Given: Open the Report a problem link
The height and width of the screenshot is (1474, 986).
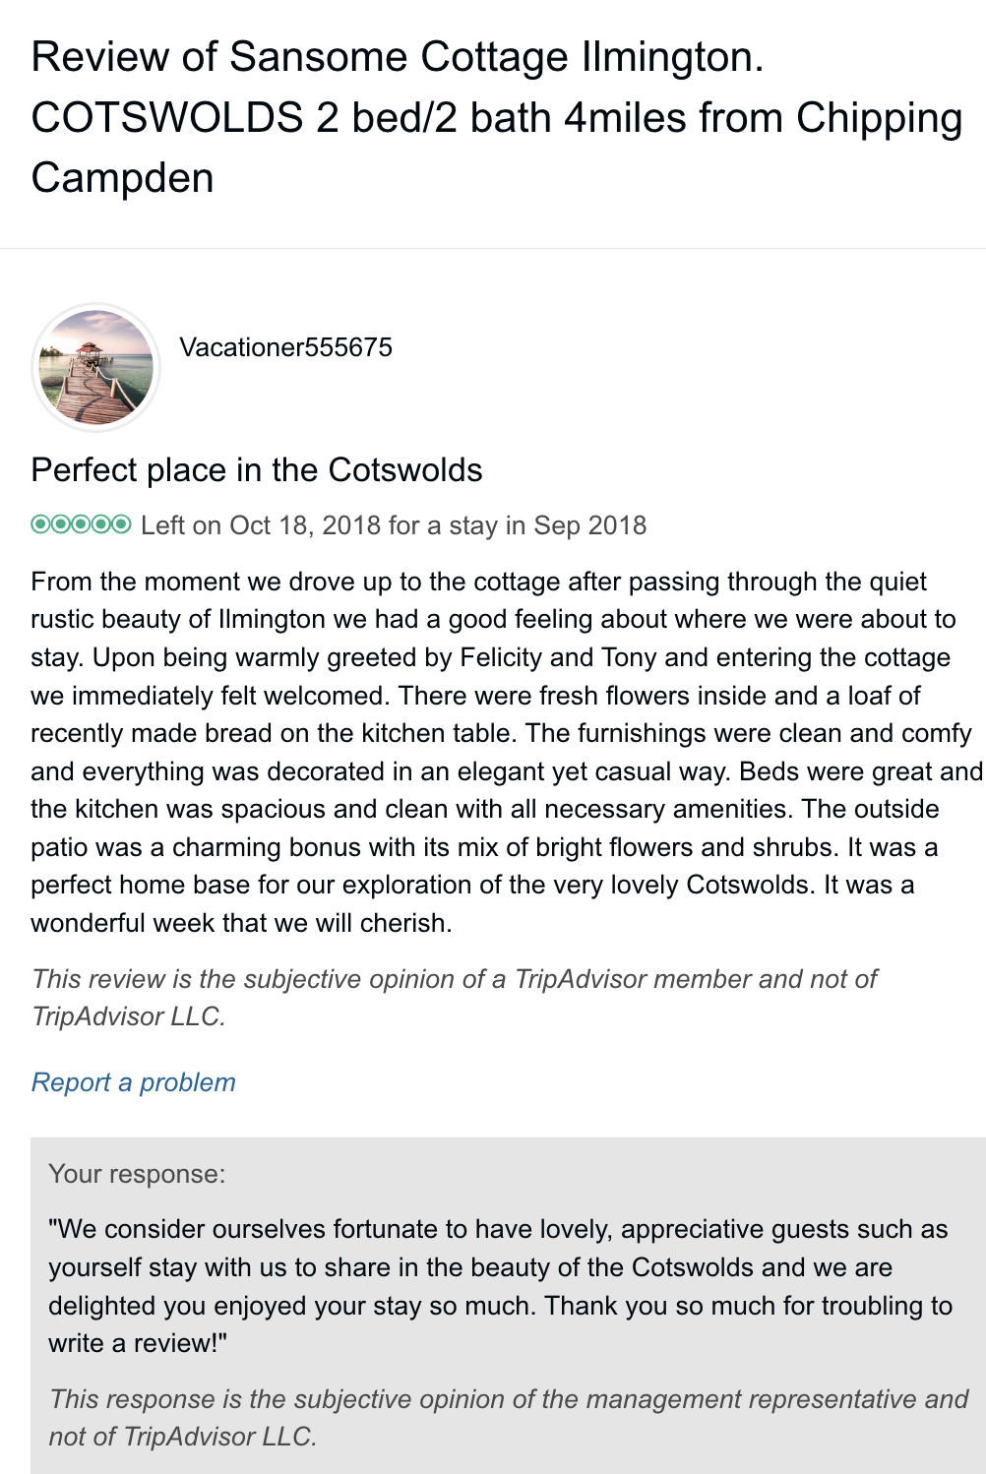Looking at the screenshot, I should 134,1082.
